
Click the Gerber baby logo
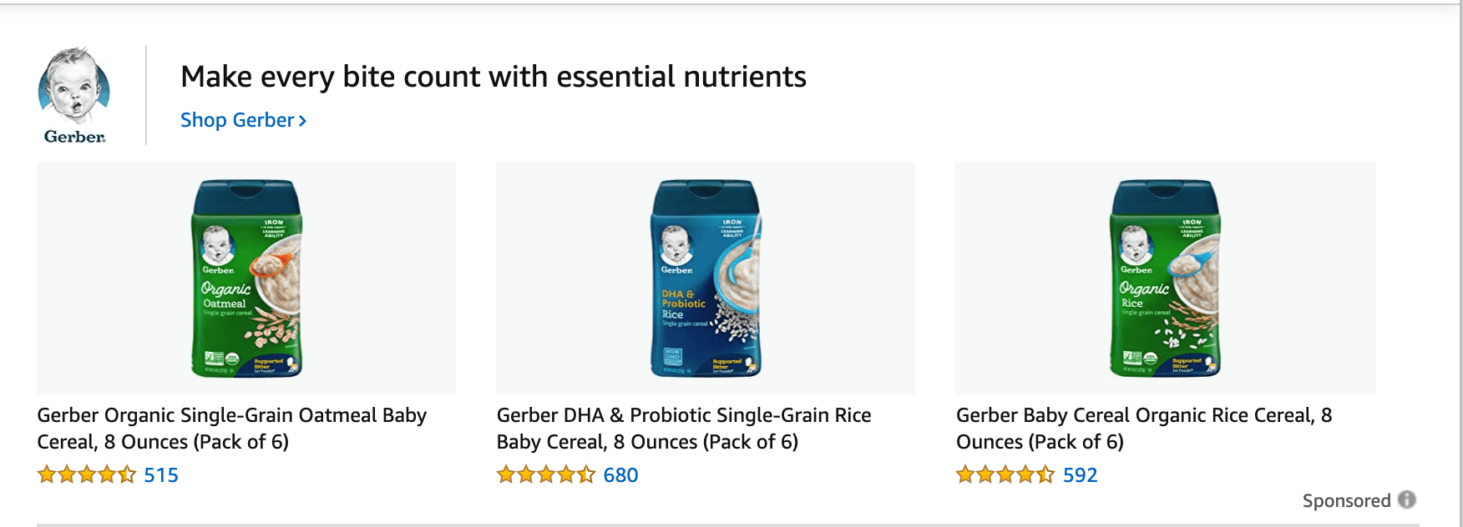(73, 87)
